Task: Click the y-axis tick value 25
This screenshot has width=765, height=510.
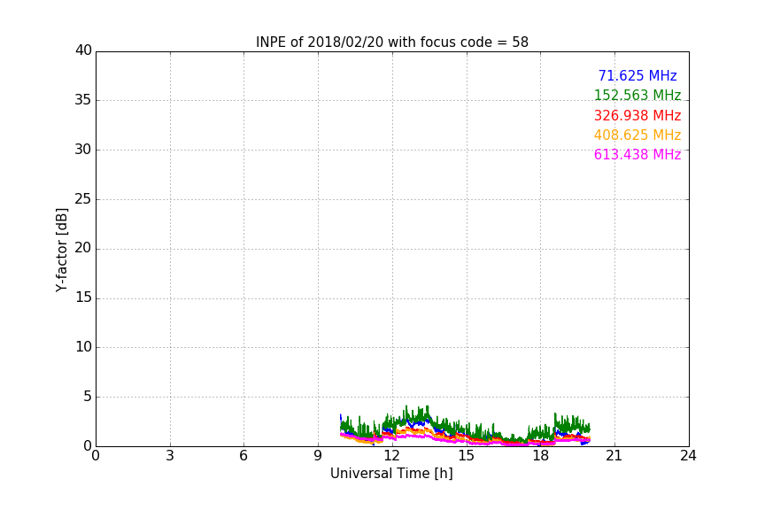Action: coord(83,198)
